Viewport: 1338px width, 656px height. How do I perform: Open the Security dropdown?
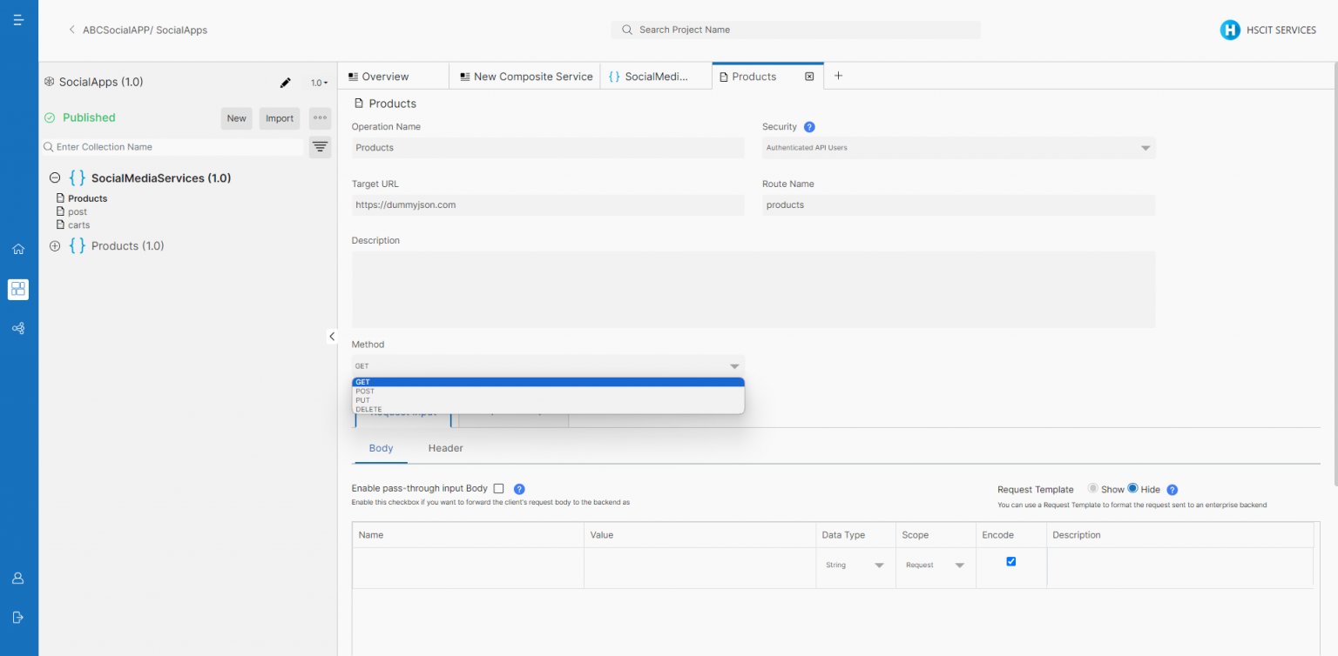point(958,148)
